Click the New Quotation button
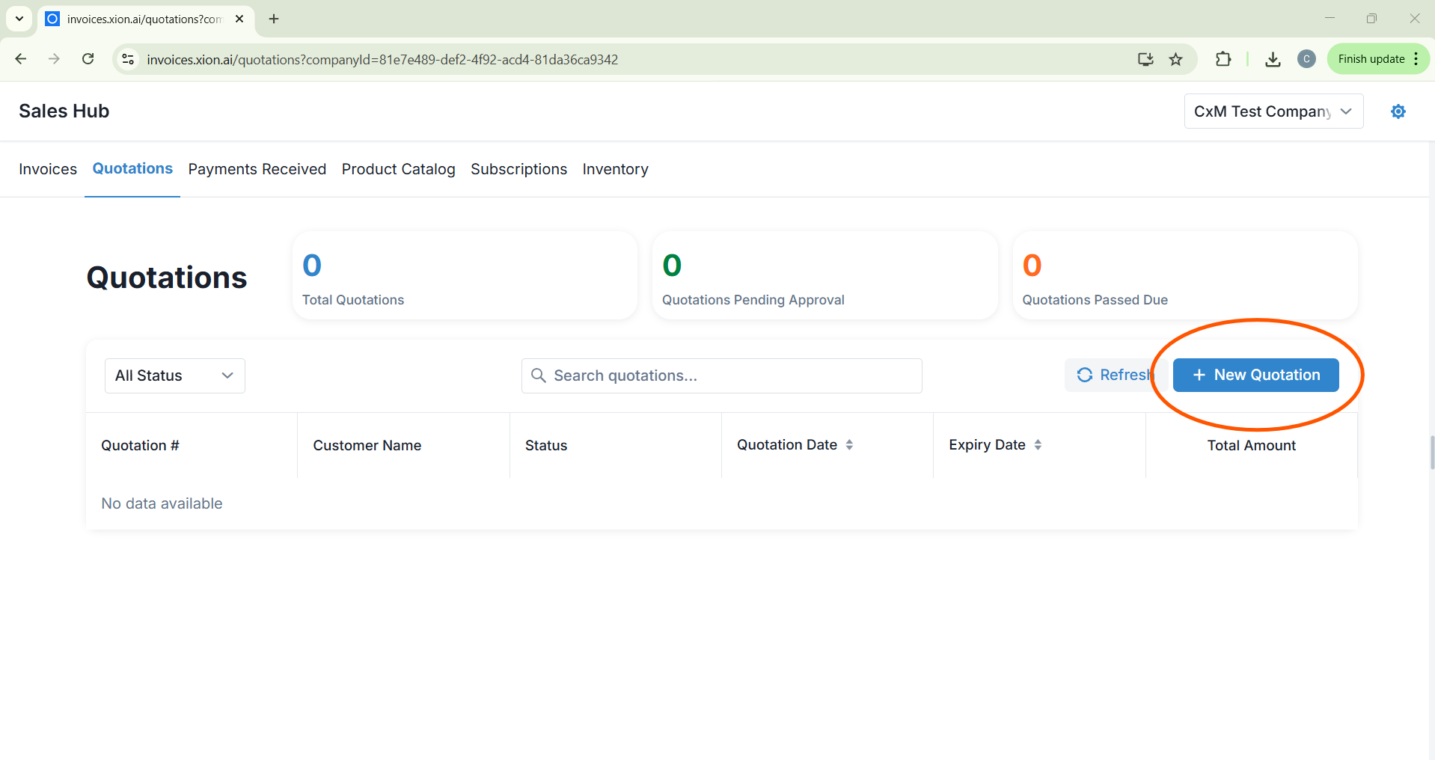1435x760 pixels. [x=1255, y=375]
